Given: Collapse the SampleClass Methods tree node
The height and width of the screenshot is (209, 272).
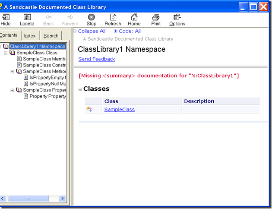Looking at the screenshot, I should click(12, 72).
